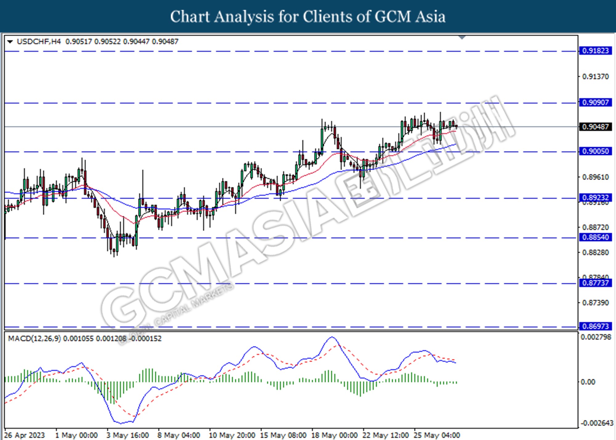Select the 0.90050 price level label
Viewport: 616px width, 440px height.
(x=595, y=151)
